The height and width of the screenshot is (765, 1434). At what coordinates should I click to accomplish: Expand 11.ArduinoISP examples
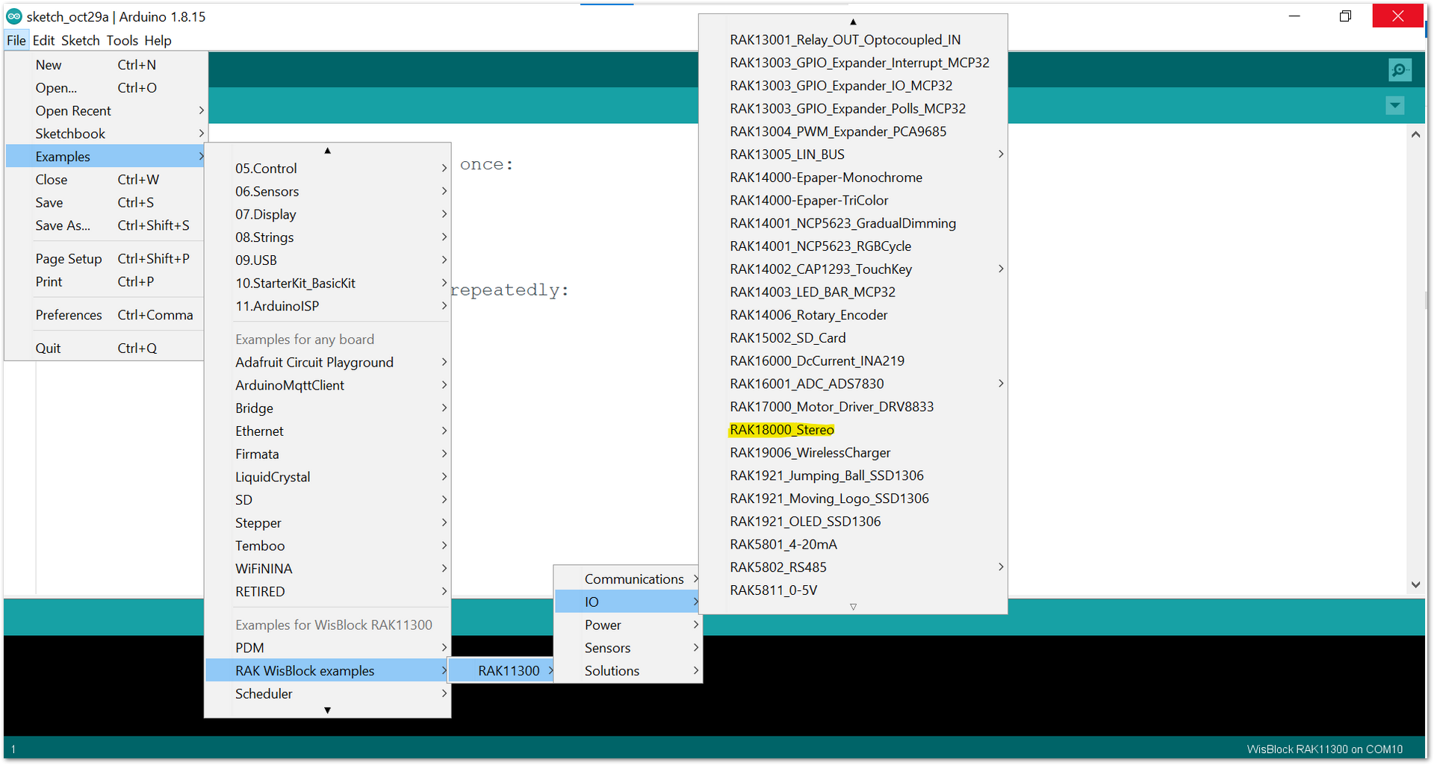pyautogui.click(x=328, y=306)
